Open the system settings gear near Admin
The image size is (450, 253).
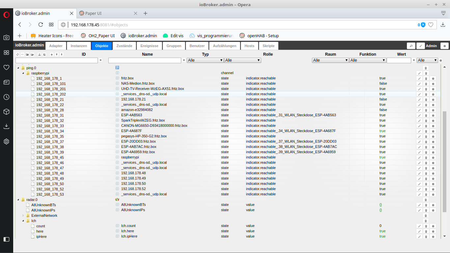(444, 46)
